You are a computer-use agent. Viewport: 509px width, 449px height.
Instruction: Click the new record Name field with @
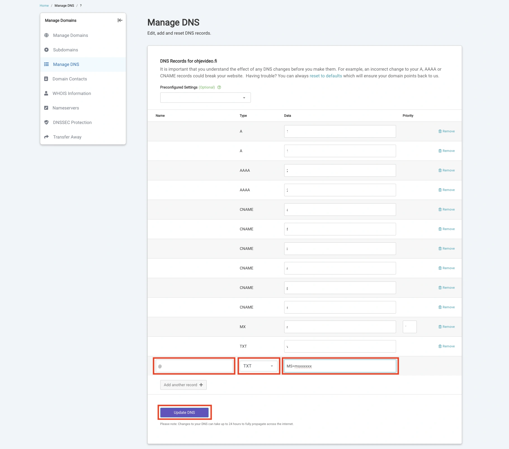click(194, 366)
